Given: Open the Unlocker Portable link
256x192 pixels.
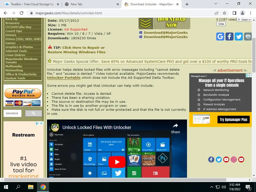Looking at the screenshot, I should [64, 77].
